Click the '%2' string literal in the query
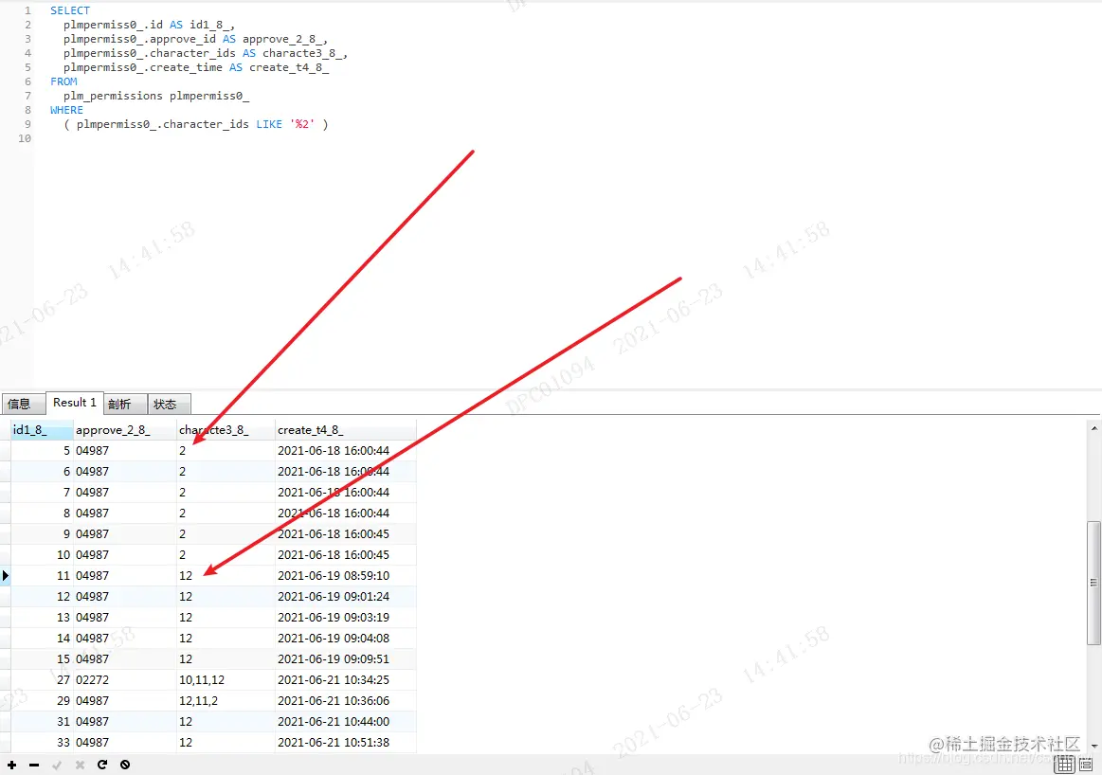The height and width of the screenshot is (775, 1102). click(x=303, y=124)
